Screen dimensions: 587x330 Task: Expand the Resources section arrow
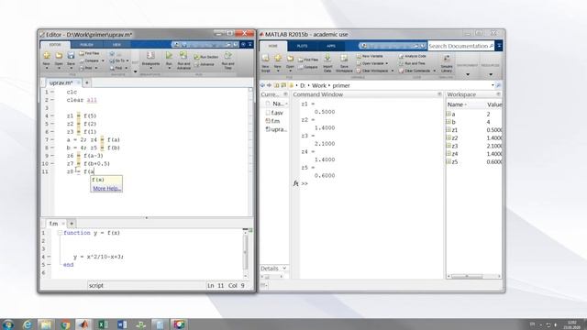pos(491,74)
